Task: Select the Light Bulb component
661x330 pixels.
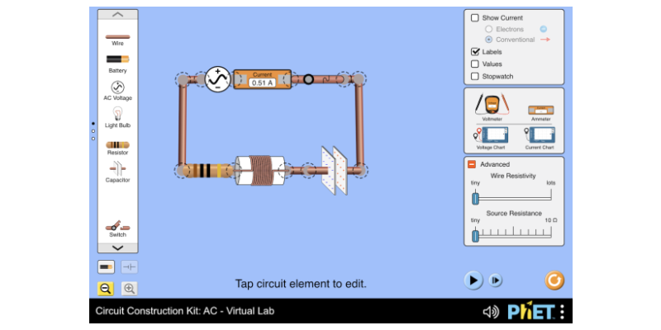Action: tap(117, 114)
